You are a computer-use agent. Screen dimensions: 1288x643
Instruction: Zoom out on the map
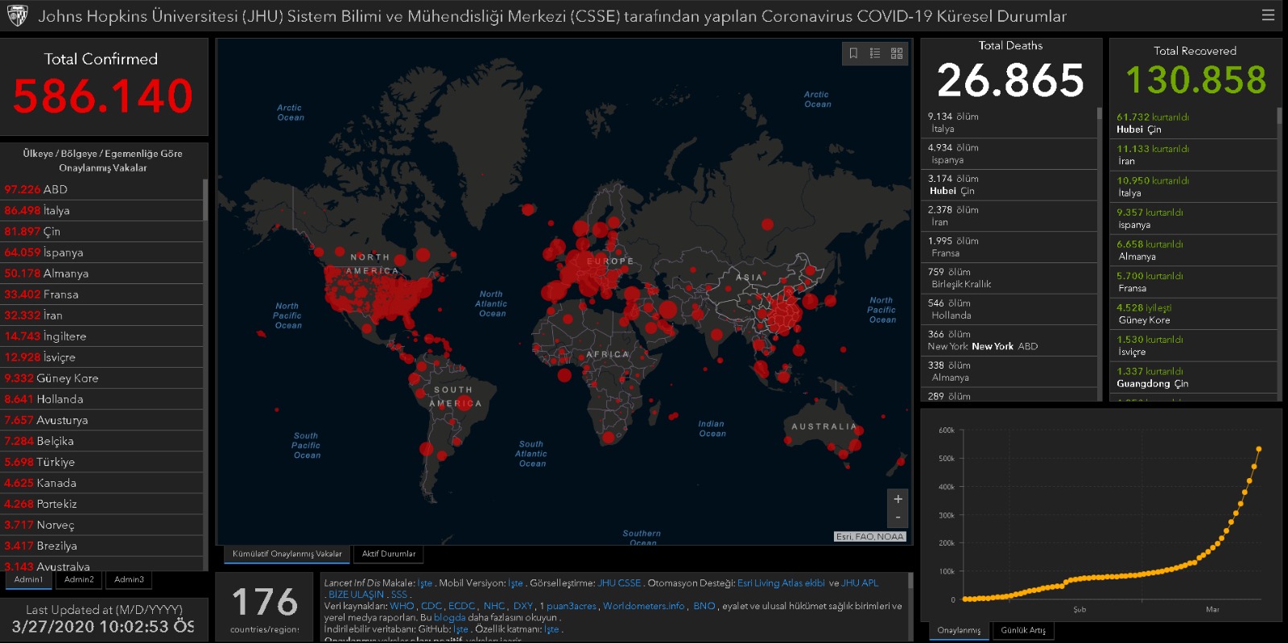click(x=898, y=518)
